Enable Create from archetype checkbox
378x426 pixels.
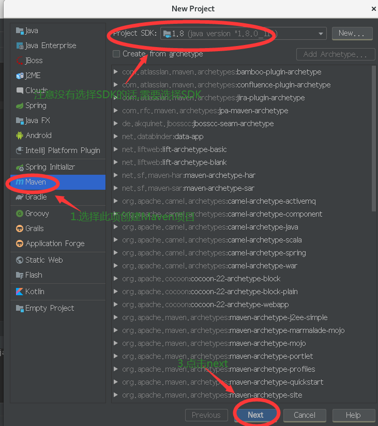116,54
